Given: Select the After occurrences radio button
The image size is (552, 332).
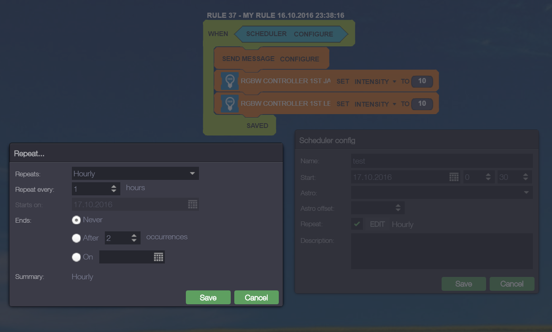Looking at the screenshot, I should pyautogui.click(x=76, y=238).
